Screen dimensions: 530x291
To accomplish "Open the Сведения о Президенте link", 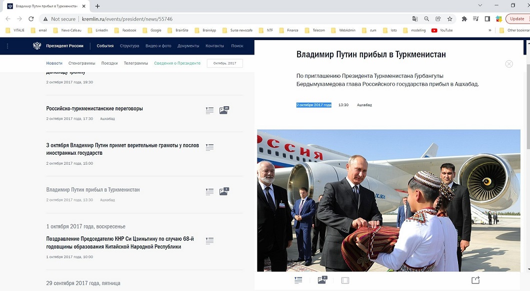I will pyautogui.click(x=177, y=63).
